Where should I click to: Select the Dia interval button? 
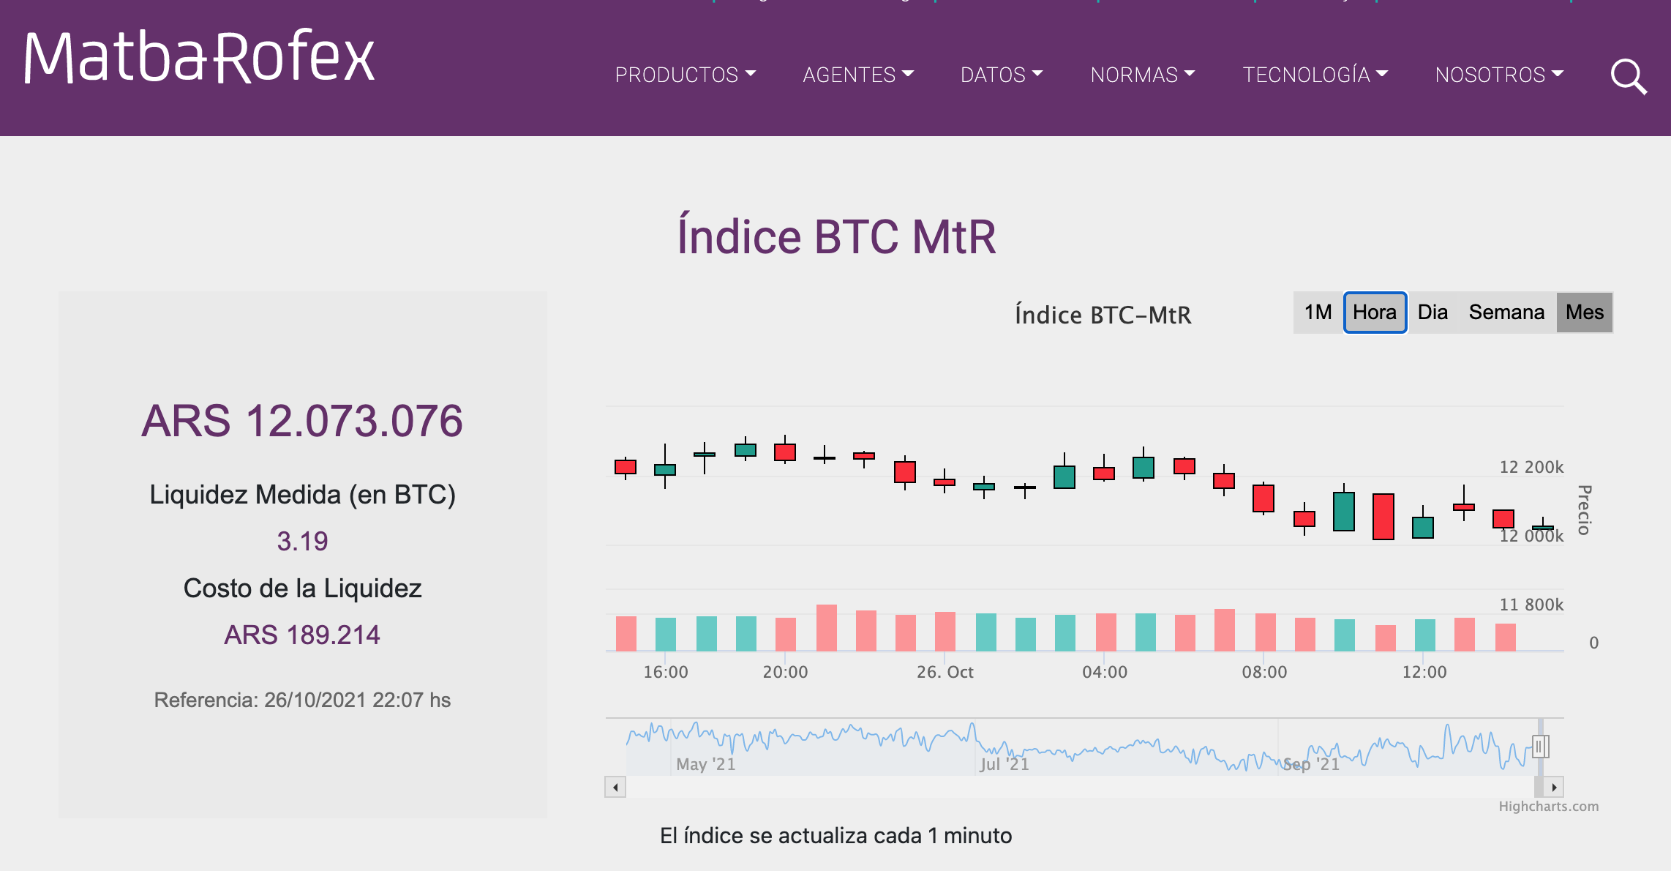pos(1432,313)
